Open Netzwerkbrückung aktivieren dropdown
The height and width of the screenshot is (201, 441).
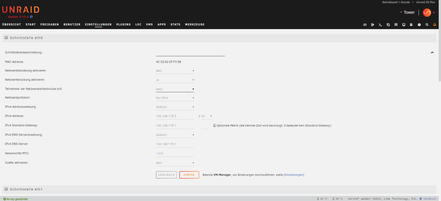tap(175, 80)
